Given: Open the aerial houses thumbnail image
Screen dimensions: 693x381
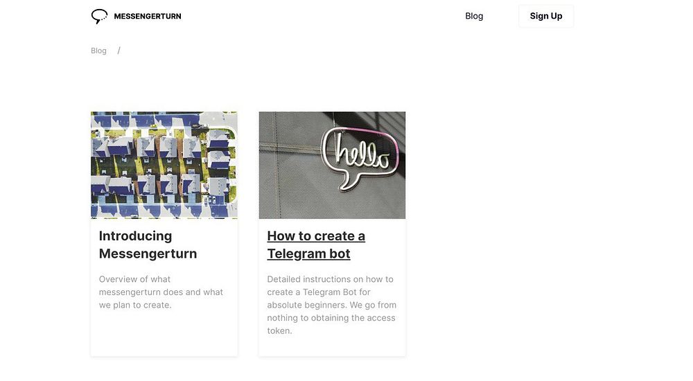Looking at the screenshot, I should pyautogui.click(x=164, y=165).
